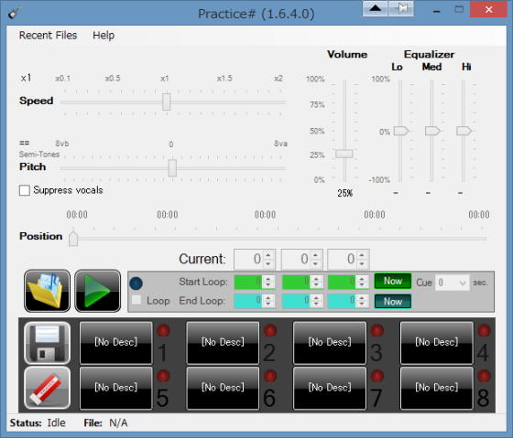The image size is (513, 438).
Task: Open the Help menu
Action: [104, 36]
